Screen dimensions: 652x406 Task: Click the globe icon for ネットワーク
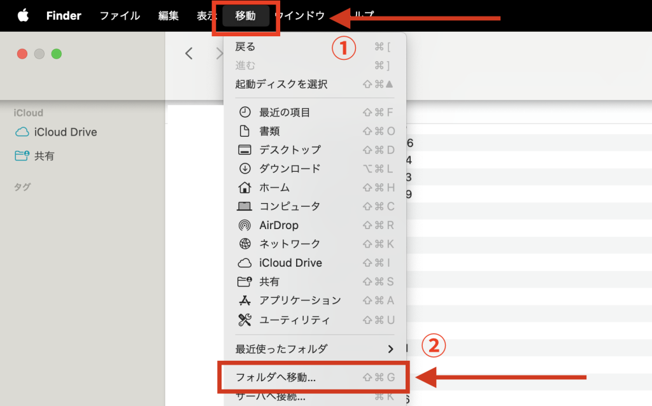point(244,244)
